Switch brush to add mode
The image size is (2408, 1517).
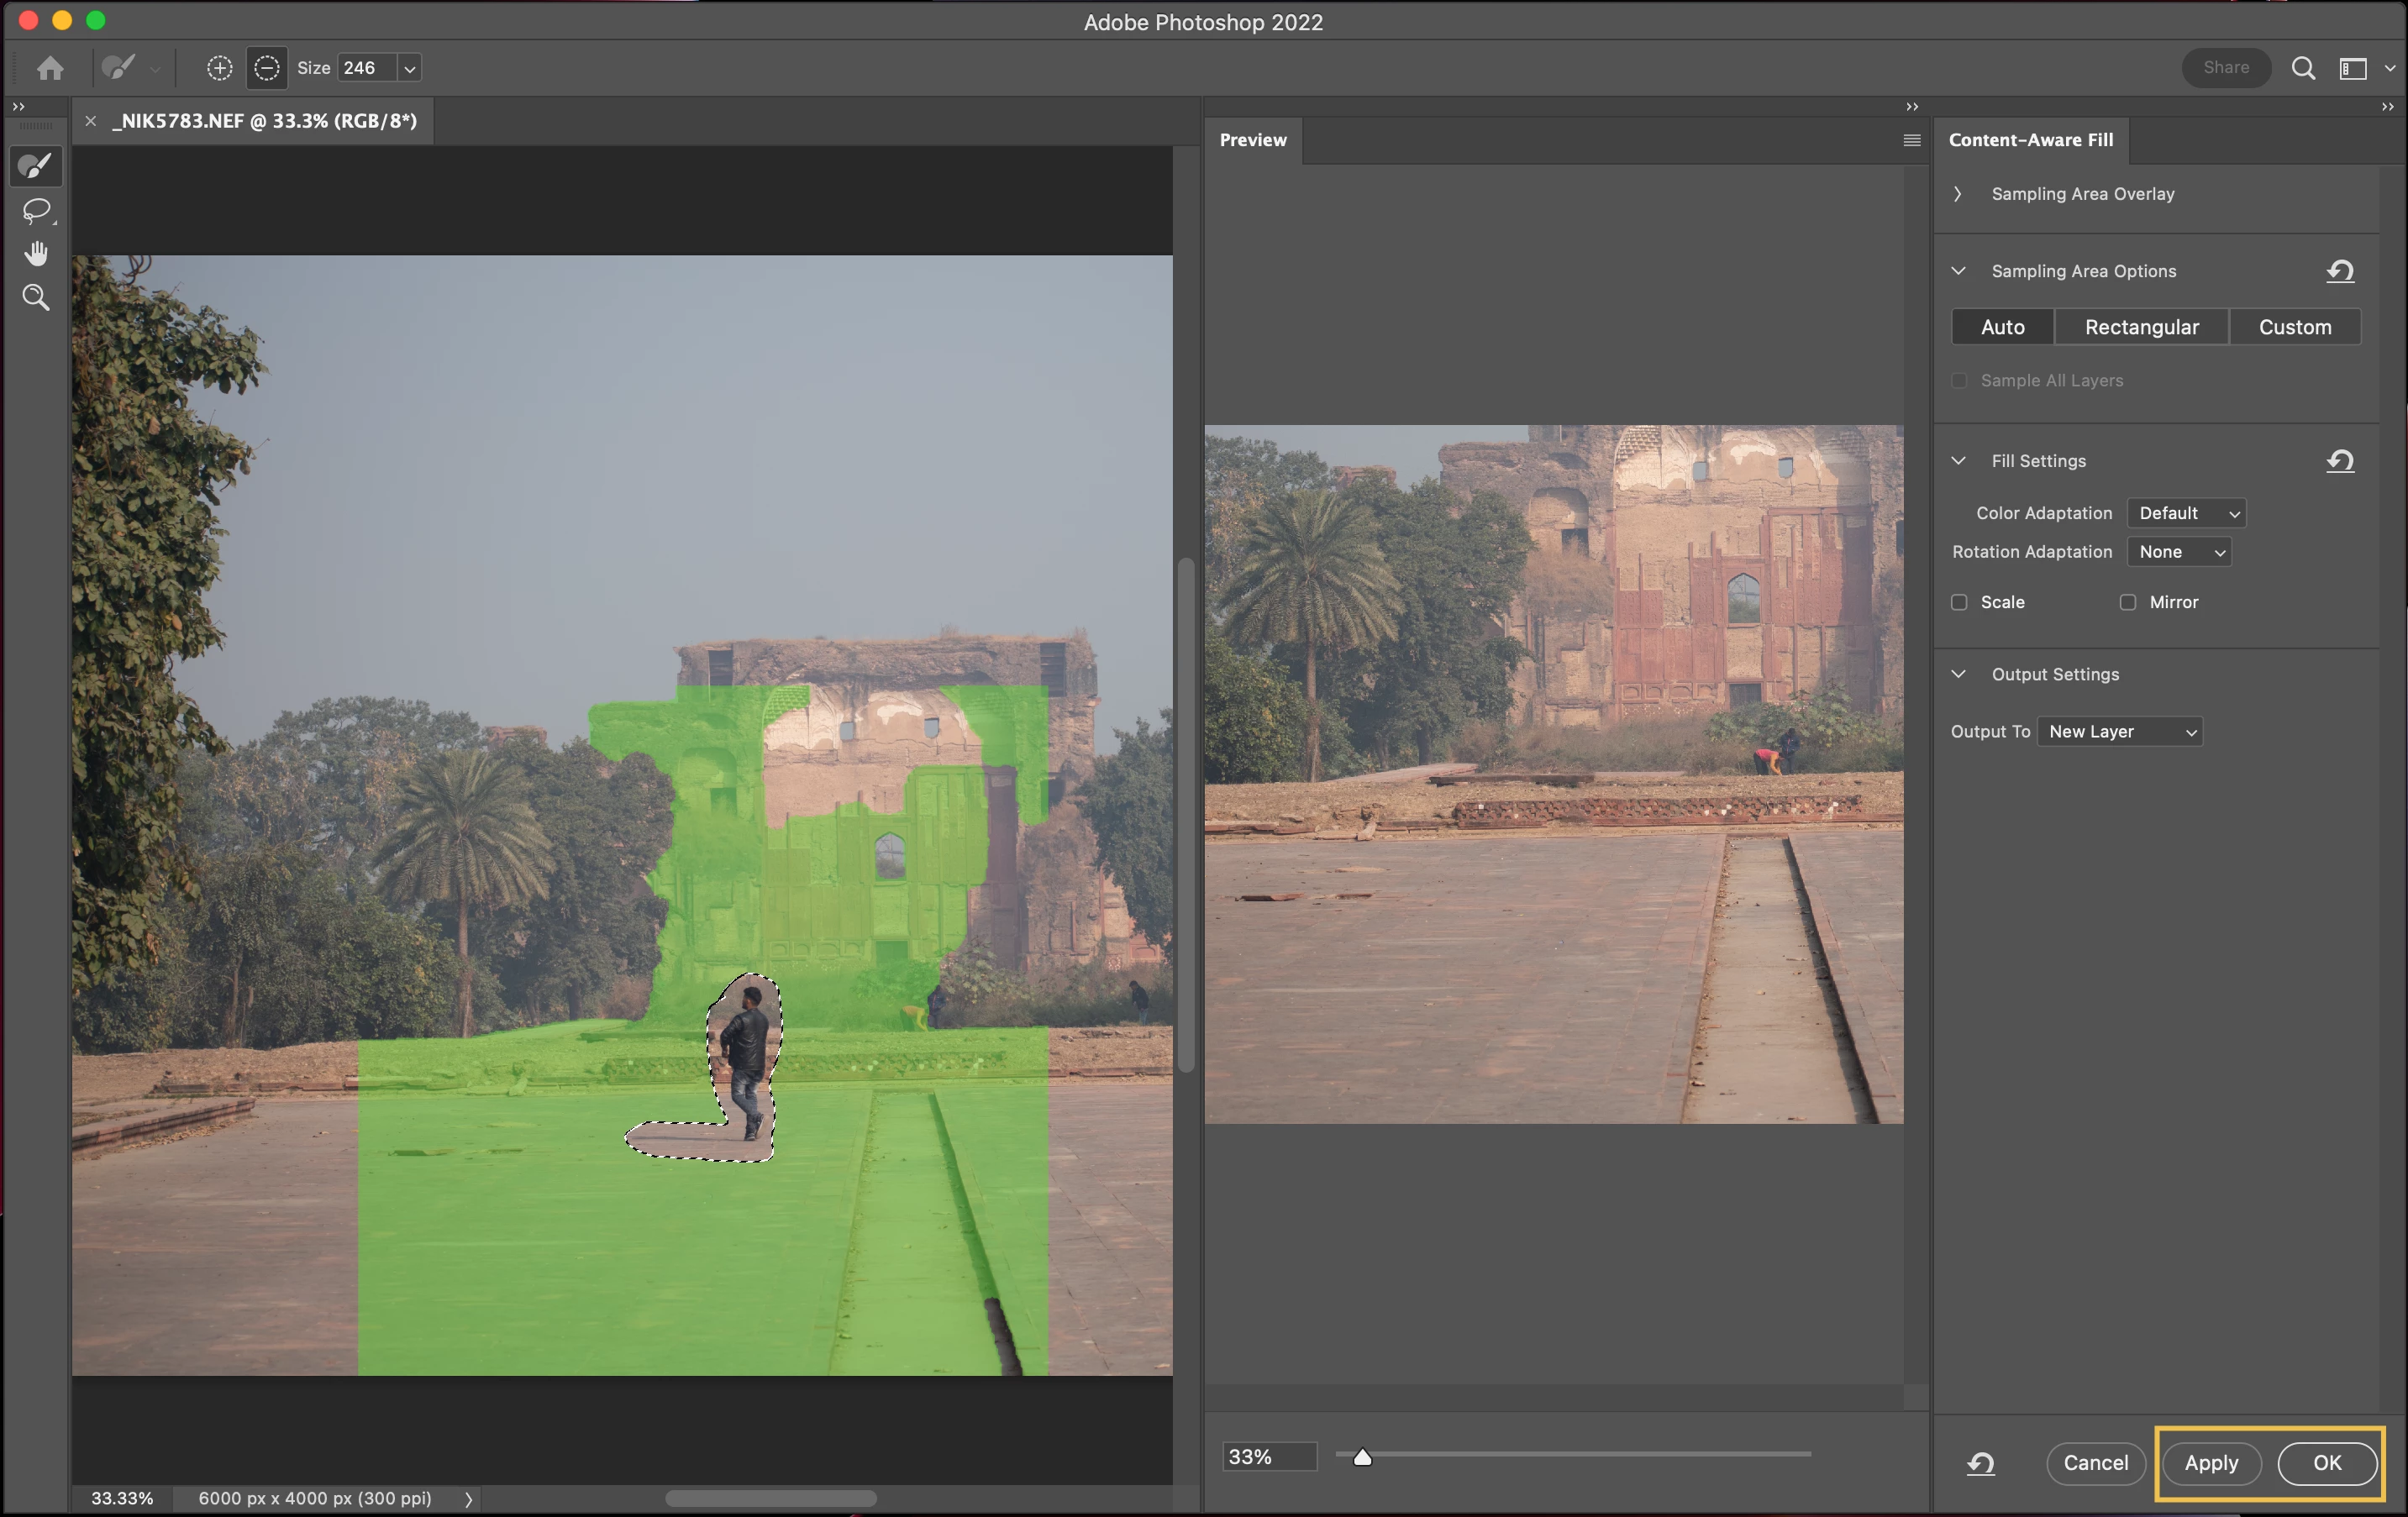pos(219,68)
